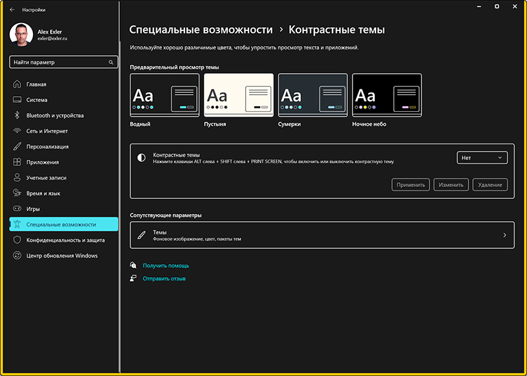The image size is (527, 376).
Task: Click the back arrow in Настройки header
Action: 12,10
